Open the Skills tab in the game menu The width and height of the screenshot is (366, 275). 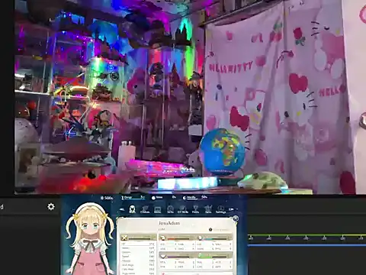170,209
